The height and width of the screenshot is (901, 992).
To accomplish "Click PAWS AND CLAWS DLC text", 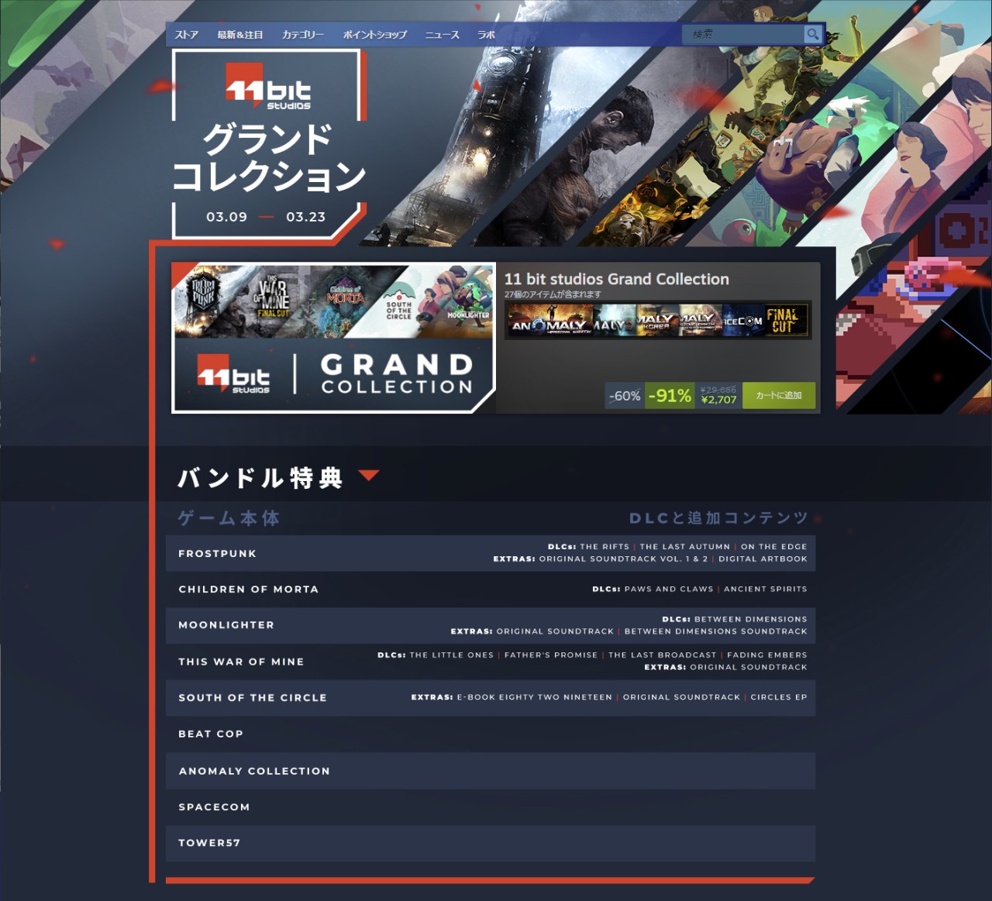I will (x=669, y=589).
